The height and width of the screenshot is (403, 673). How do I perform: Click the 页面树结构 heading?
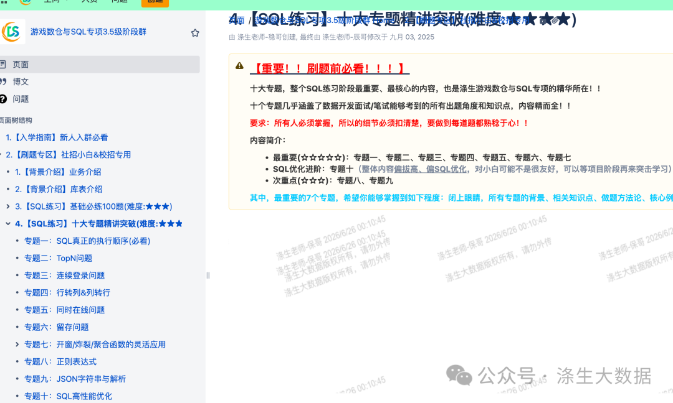tap(16, 121)
